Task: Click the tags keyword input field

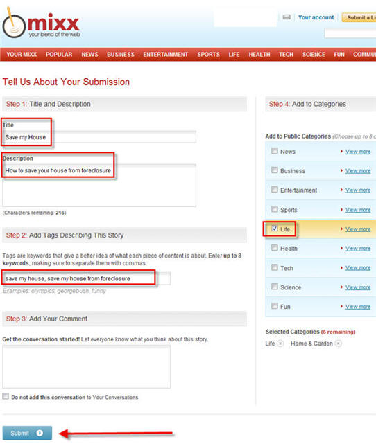Action: coord(87,278)
